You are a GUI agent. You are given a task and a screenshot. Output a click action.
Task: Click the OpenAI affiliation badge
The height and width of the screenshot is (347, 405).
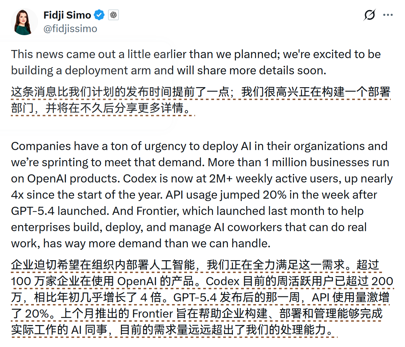113,15
